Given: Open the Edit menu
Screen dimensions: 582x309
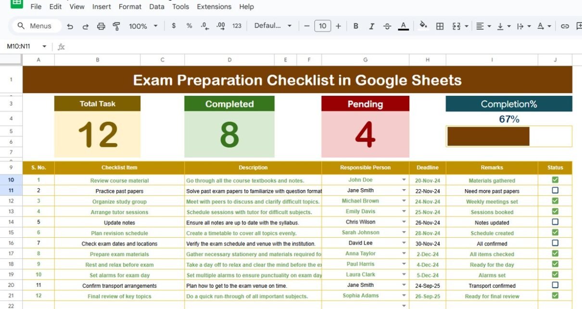Looking at the screenshot, I should pyautogui.click(x=55, y=7).
